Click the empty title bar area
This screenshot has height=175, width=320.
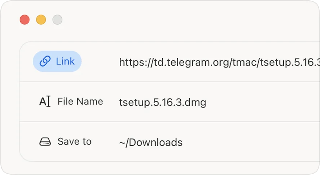pyautogui.click(x=181, y=20)
